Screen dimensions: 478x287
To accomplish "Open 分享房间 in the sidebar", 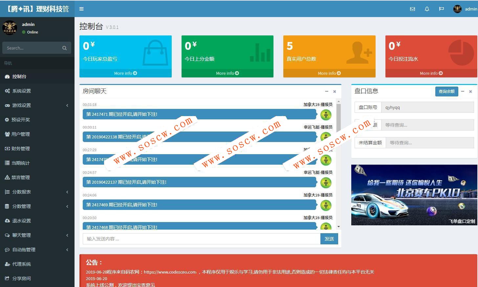I will [37, 278].
